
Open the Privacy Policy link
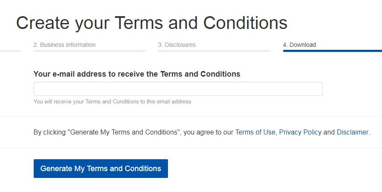tap(300, 132)
